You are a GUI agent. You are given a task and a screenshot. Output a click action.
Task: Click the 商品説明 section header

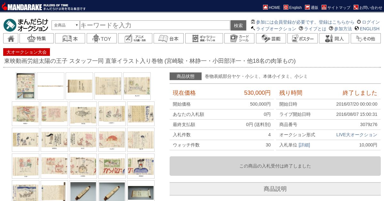[275, 189]
